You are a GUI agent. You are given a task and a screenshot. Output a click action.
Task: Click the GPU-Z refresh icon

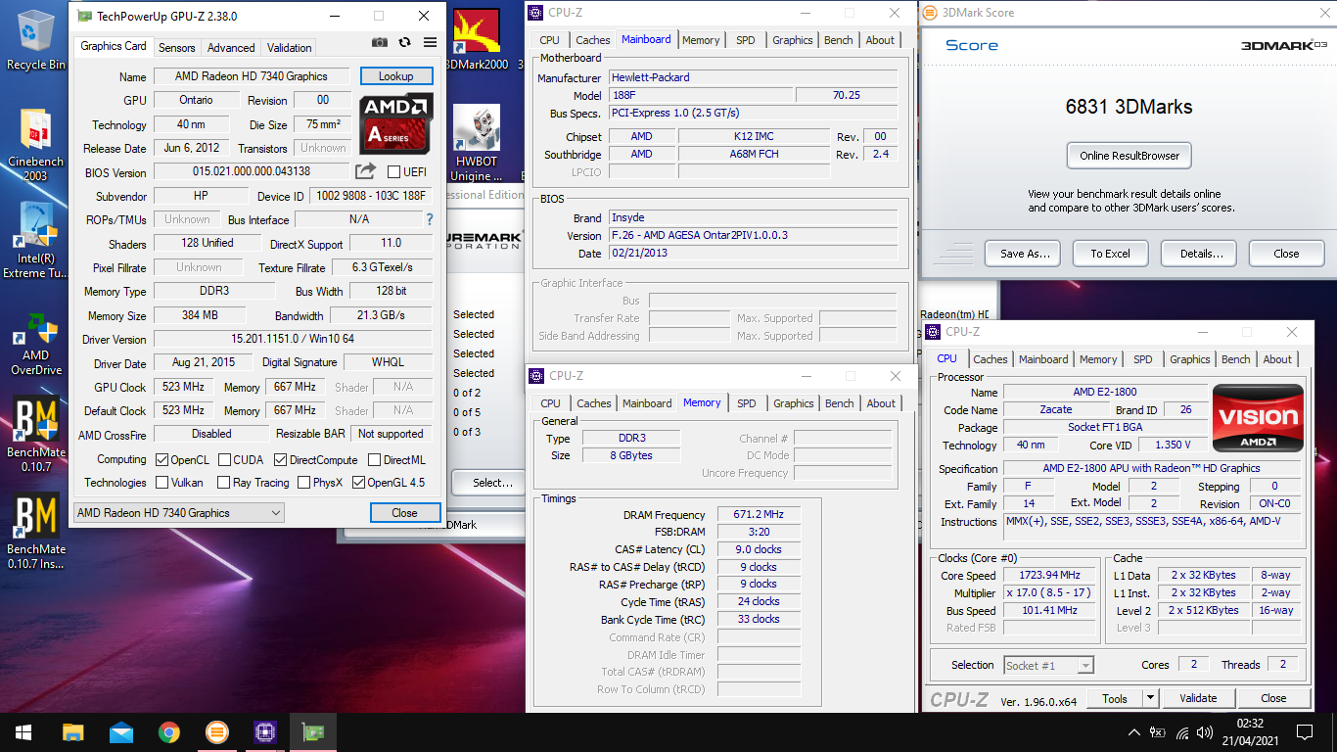[x=404, y=43]
